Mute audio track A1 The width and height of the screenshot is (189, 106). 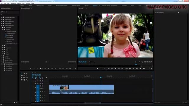point(42,92)
